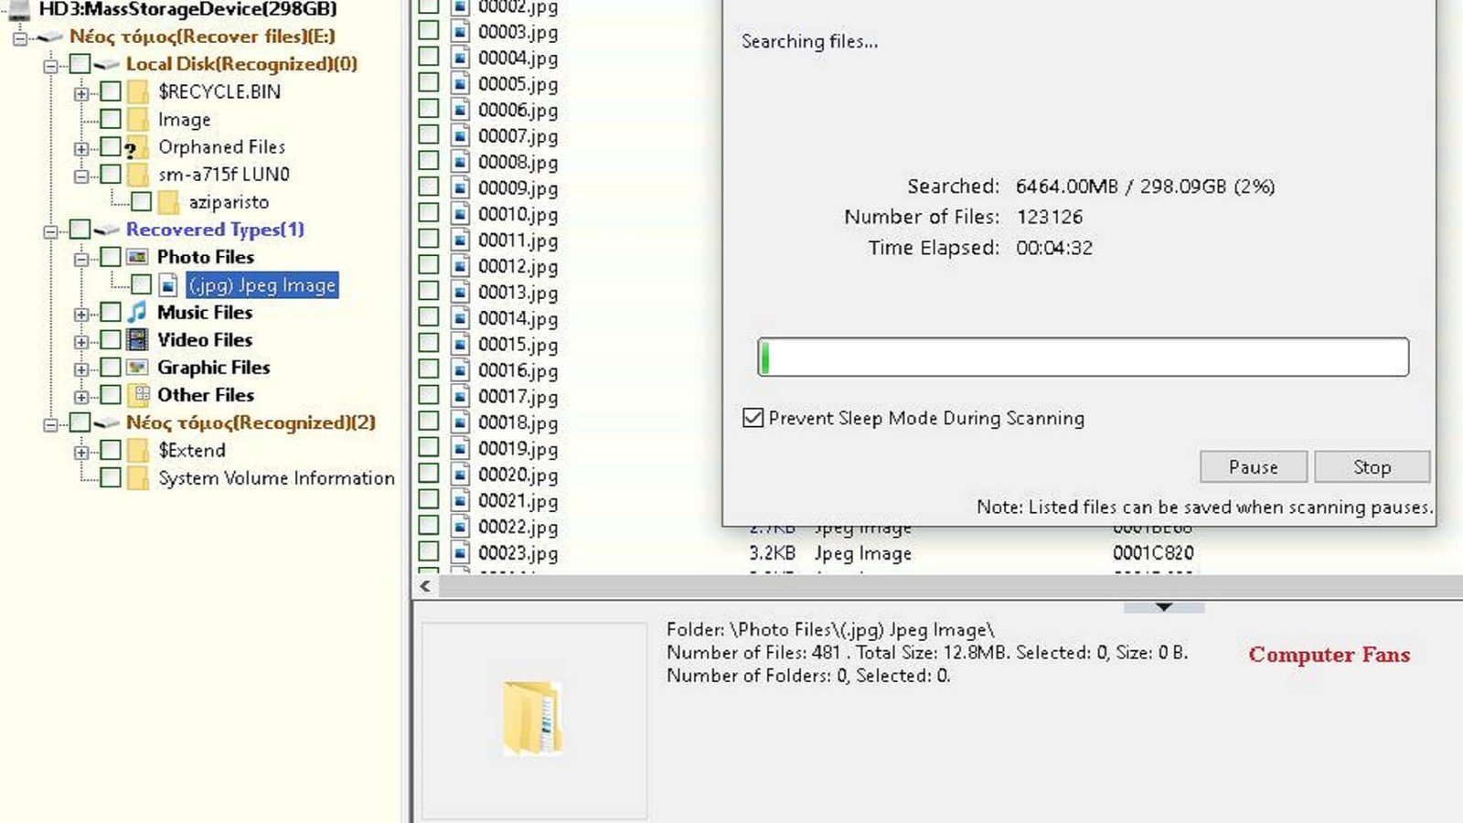Select file 00013.jpg in the list

(x=518, y=292)
